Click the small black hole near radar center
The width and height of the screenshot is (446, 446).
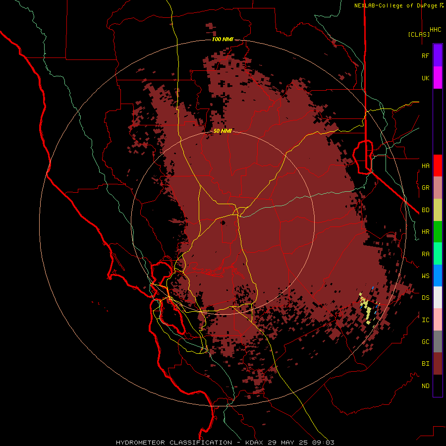(x=223, y=223)
